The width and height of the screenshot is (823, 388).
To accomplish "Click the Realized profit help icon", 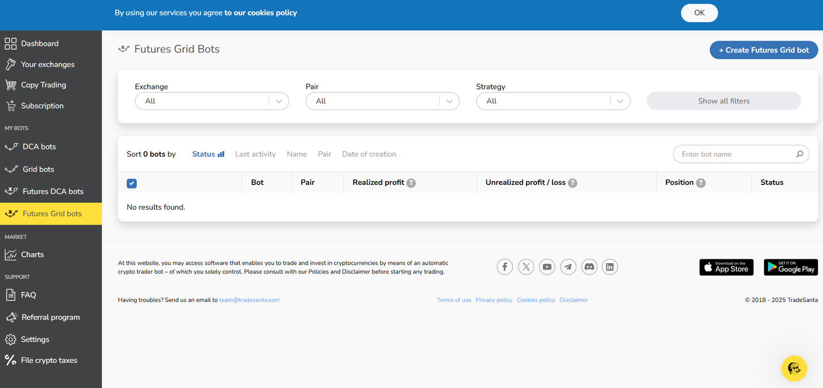I will coord(411,183).
